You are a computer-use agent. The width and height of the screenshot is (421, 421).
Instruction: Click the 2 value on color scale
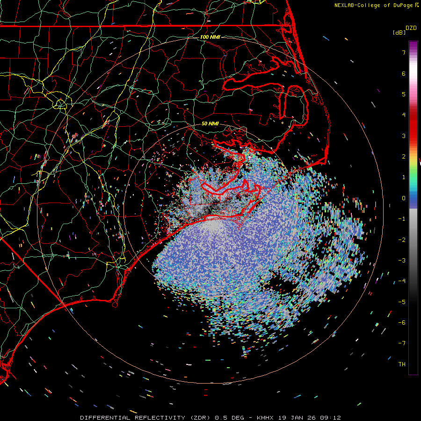[404, 157]
